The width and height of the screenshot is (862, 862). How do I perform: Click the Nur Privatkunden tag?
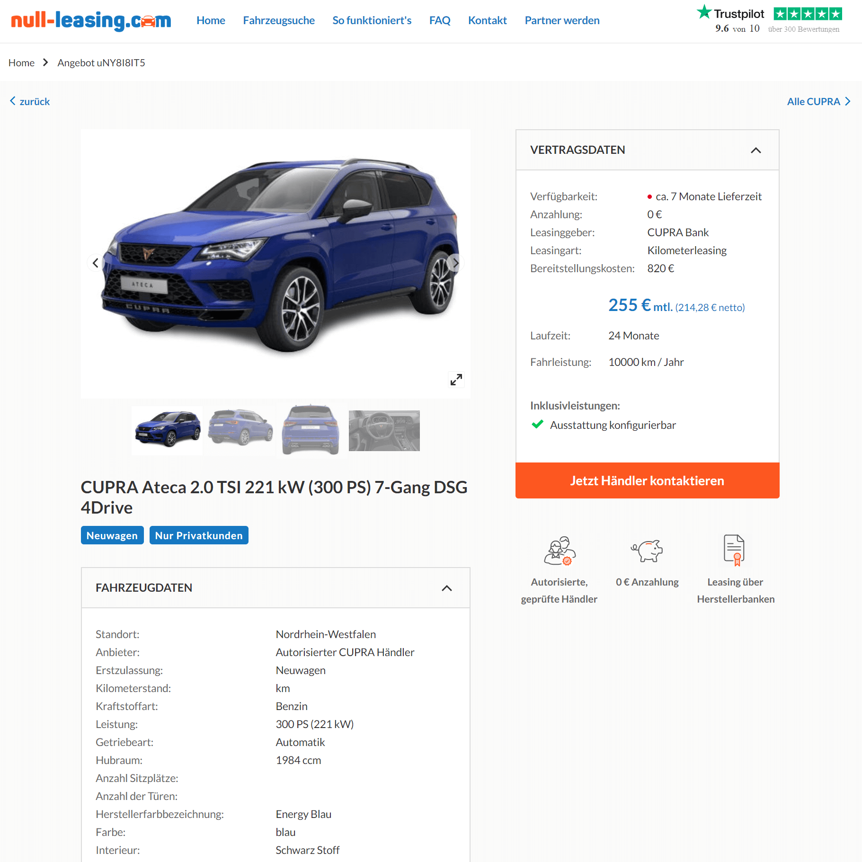199,535
